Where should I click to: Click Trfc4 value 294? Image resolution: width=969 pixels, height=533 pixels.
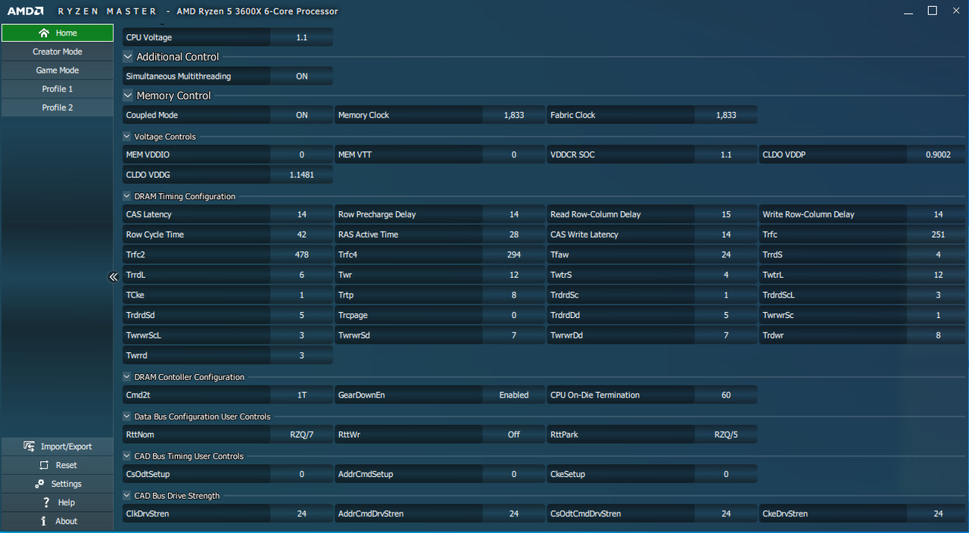[x=514, y=254]
